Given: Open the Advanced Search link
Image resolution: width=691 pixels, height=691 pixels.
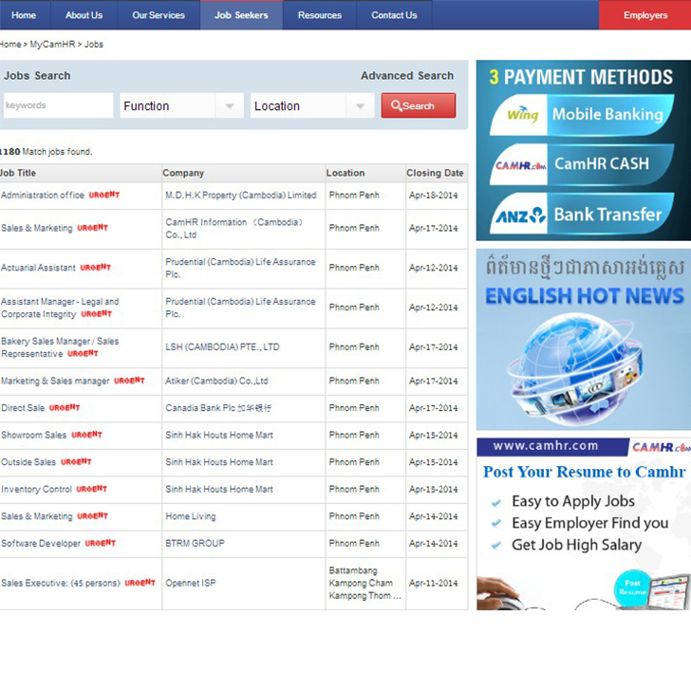Looking at the screenshot, I should (x=406, y=76).
